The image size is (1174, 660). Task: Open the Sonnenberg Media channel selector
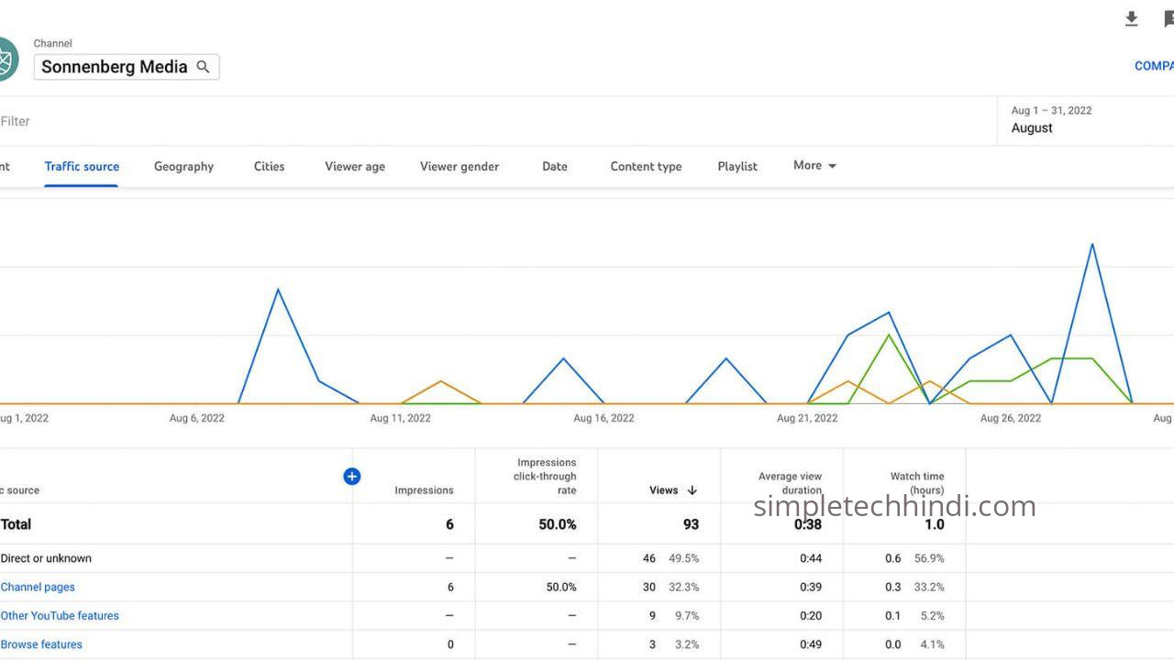click(x=115, y=67)
